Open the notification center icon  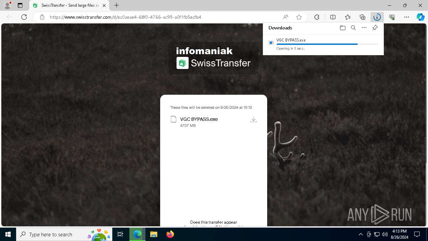tap(417, 234)
